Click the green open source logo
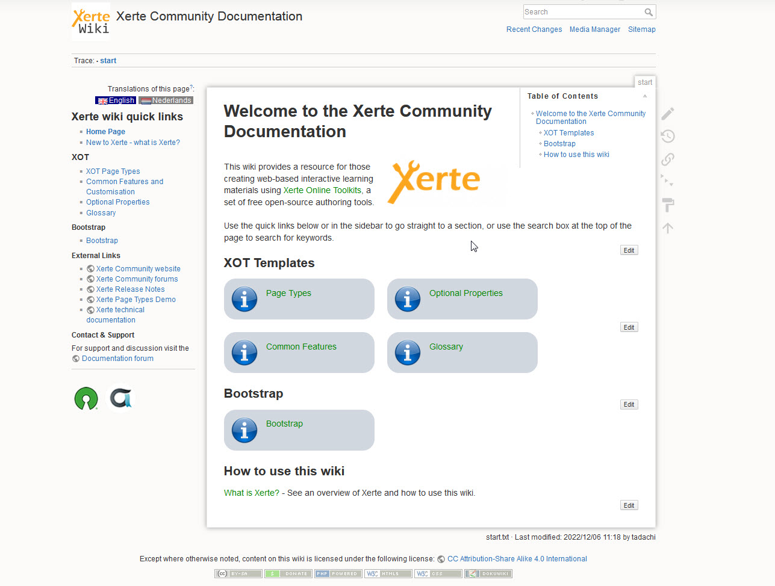 (86, 398)
